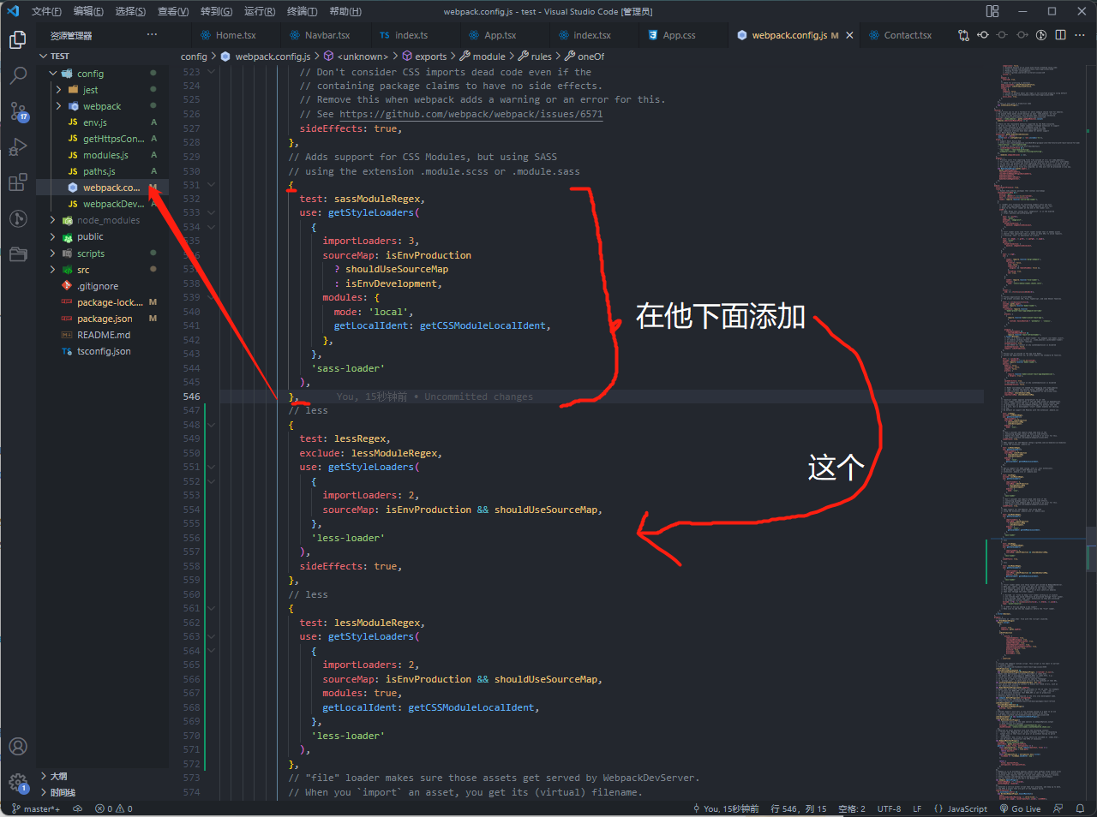Change UTF-8 encoding in status bar
Image resolution: width=1097 pixels, height=817 pixels.
[889, 808]
